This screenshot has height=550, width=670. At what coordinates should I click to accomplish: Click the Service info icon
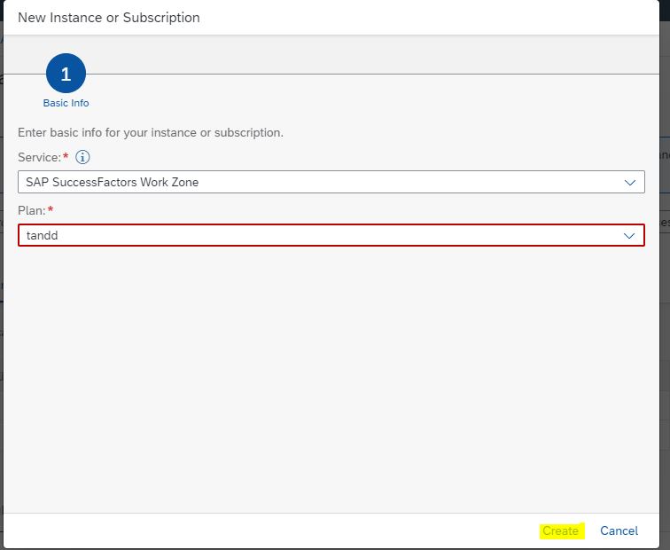point(82,157)
